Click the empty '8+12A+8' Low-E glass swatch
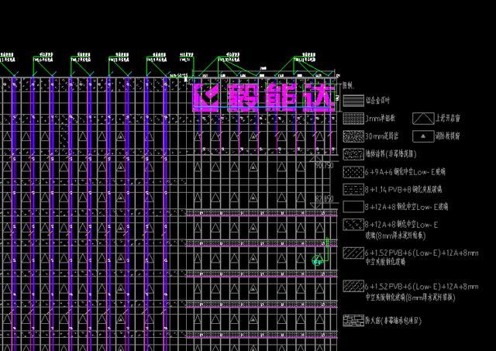This screenshot has height=351, width=496. coord(353,207)
